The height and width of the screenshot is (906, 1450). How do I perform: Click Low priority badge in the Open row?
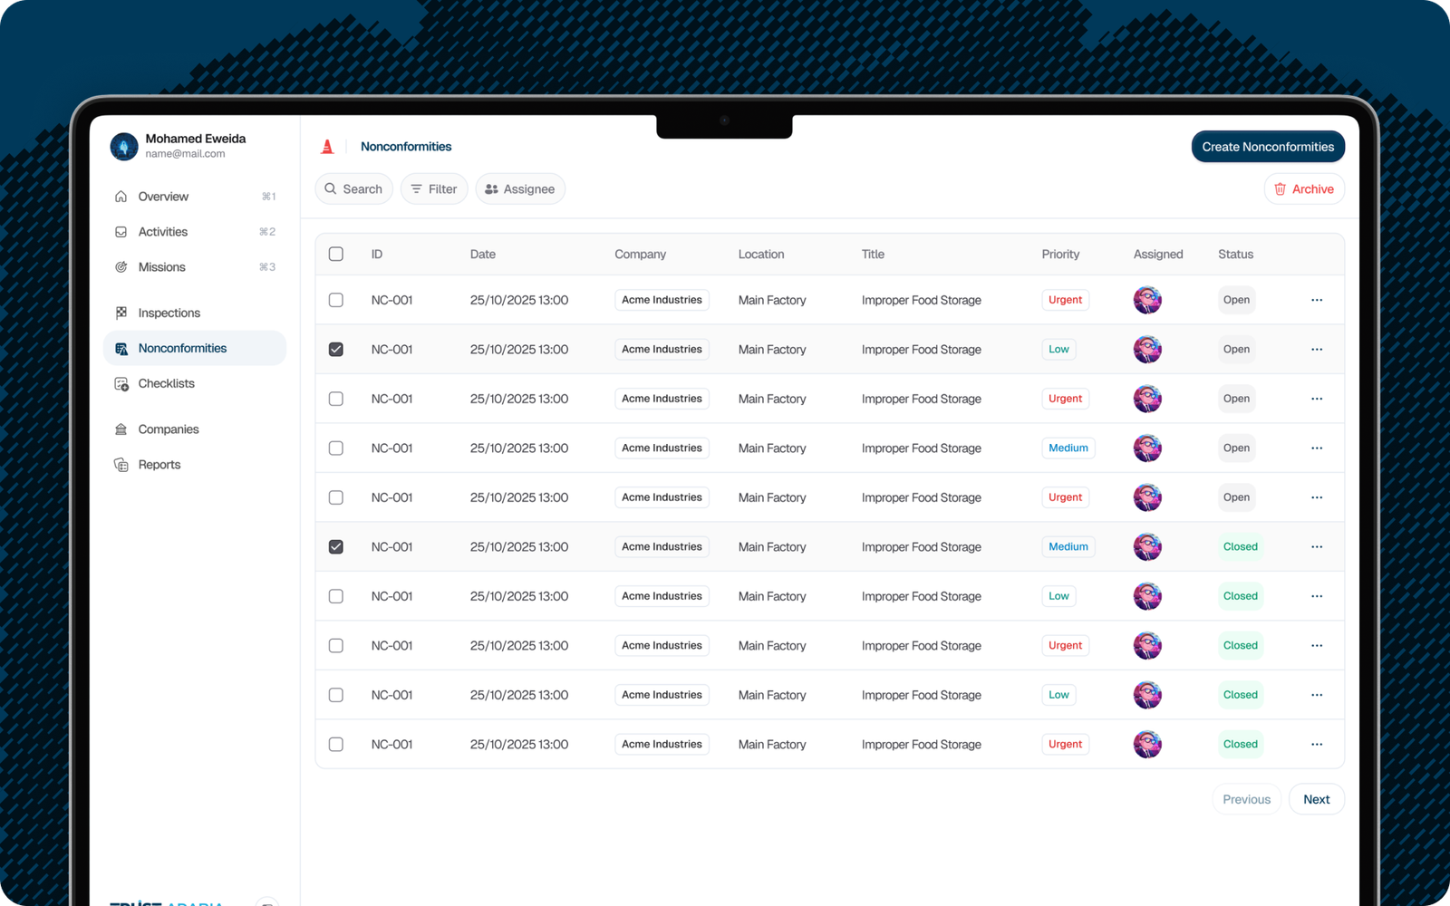[x=1058, y=350]
